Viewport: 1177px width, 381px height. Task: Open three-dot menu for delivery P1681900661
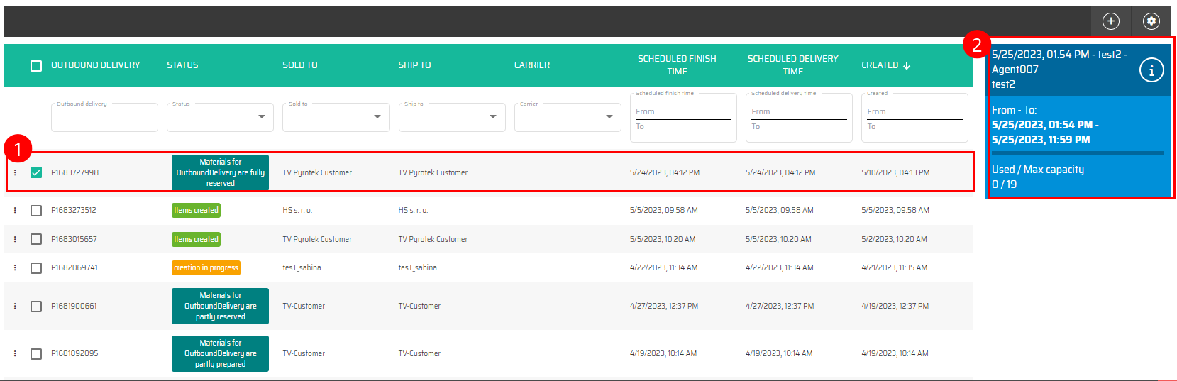click(x=15, y=306)
